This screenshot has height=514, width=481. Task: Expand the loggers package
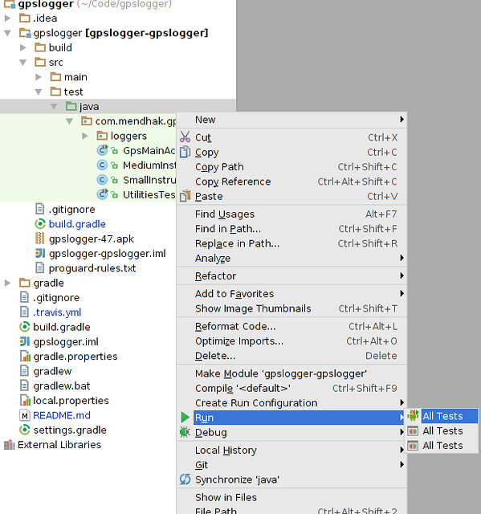click(x=85, y=136)
